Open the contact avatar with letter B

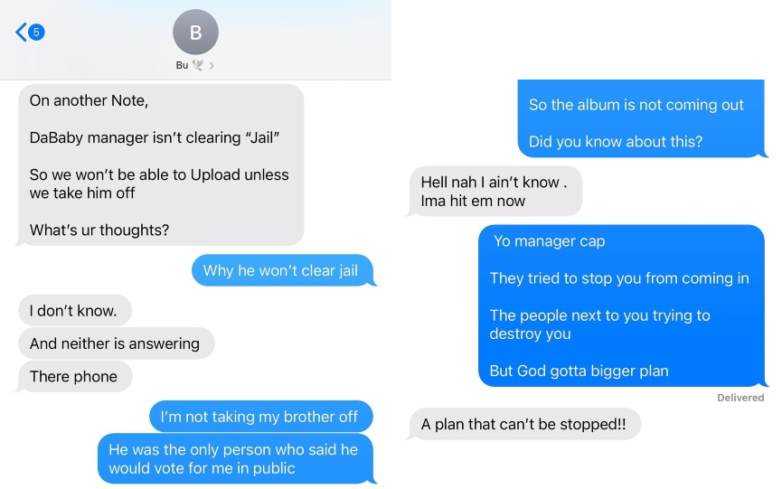coord(195,32)
